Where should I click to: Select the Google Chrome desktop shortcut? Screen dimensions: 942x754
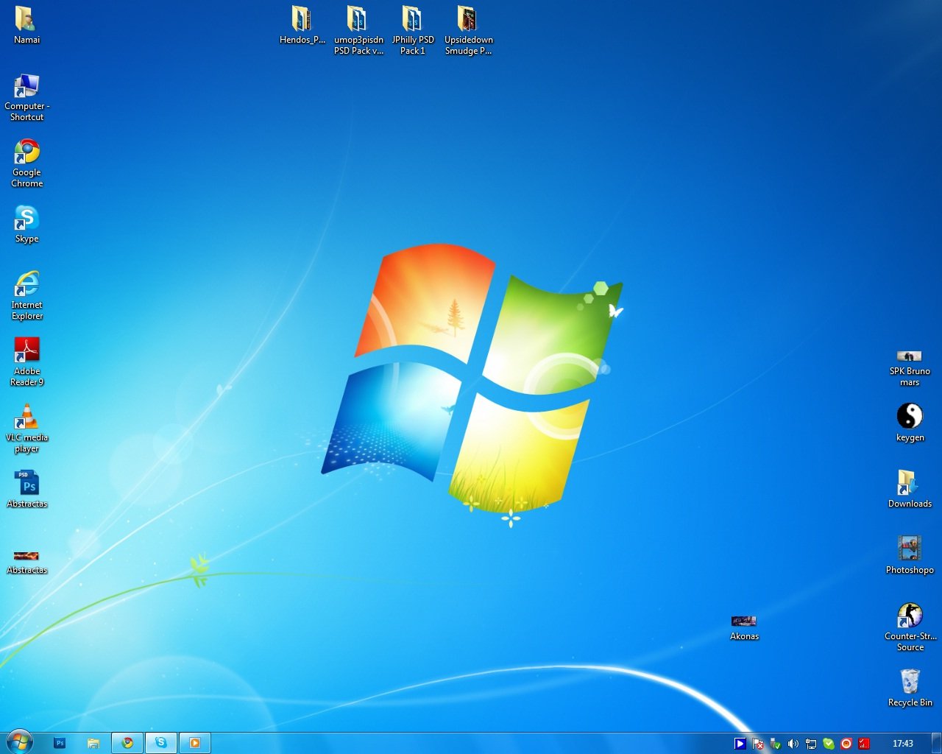[x=26, y=152]
